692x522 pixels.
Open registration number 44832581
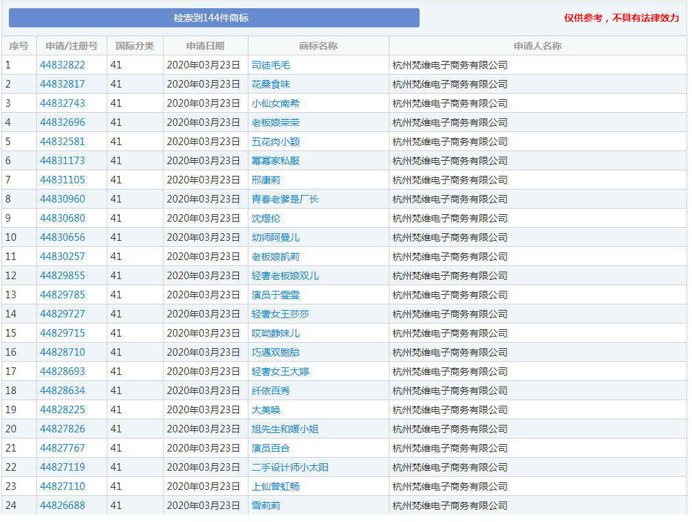(x=62, y=142)
